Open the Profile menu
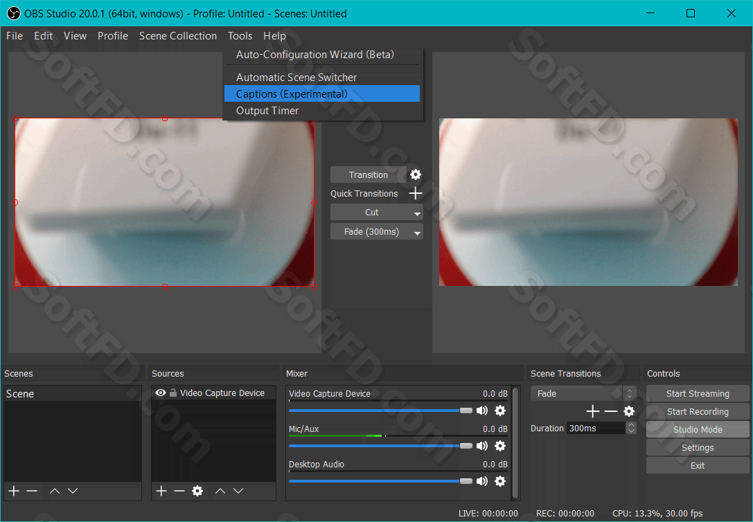 coord(113,36)
